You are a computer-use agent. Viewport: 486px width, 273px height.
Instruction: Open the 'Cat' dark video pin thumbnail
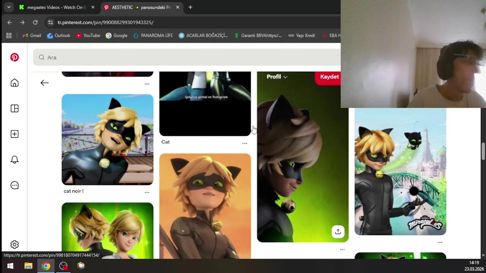tap(205, 104)
